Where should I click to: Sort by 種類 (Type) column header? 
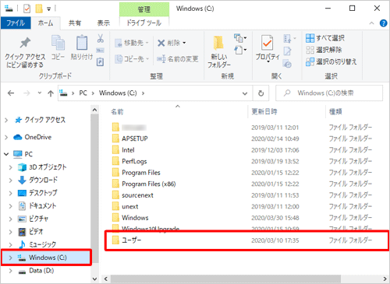tap(335, 112)
